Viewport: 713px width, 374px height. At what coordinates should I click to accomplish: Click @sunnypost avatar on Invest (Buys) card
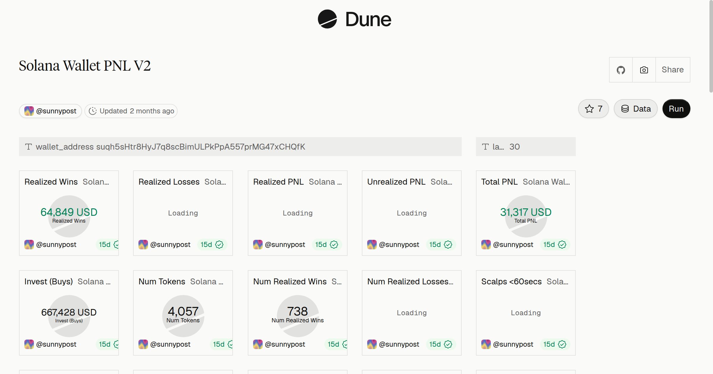click(29, 344)
